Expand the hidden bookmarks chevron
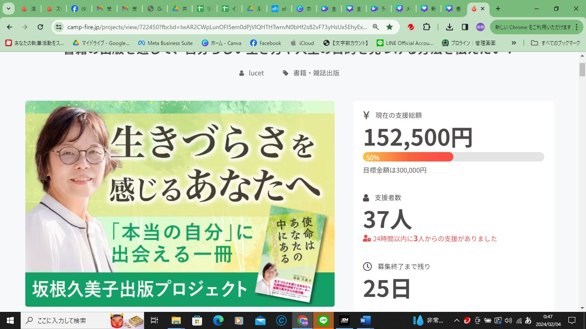586x329 pixels. coord(514,43)
